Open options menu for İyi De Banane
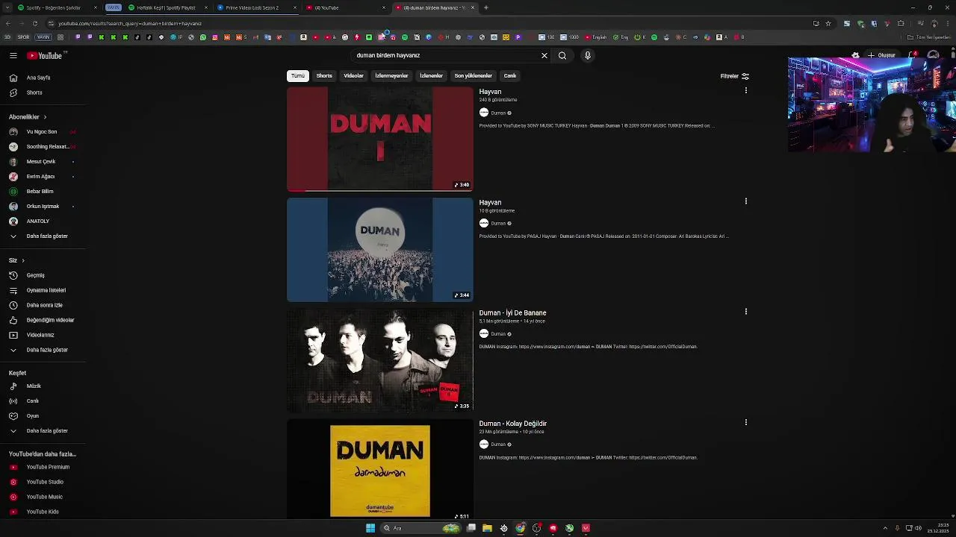 [x=745, y=311]
